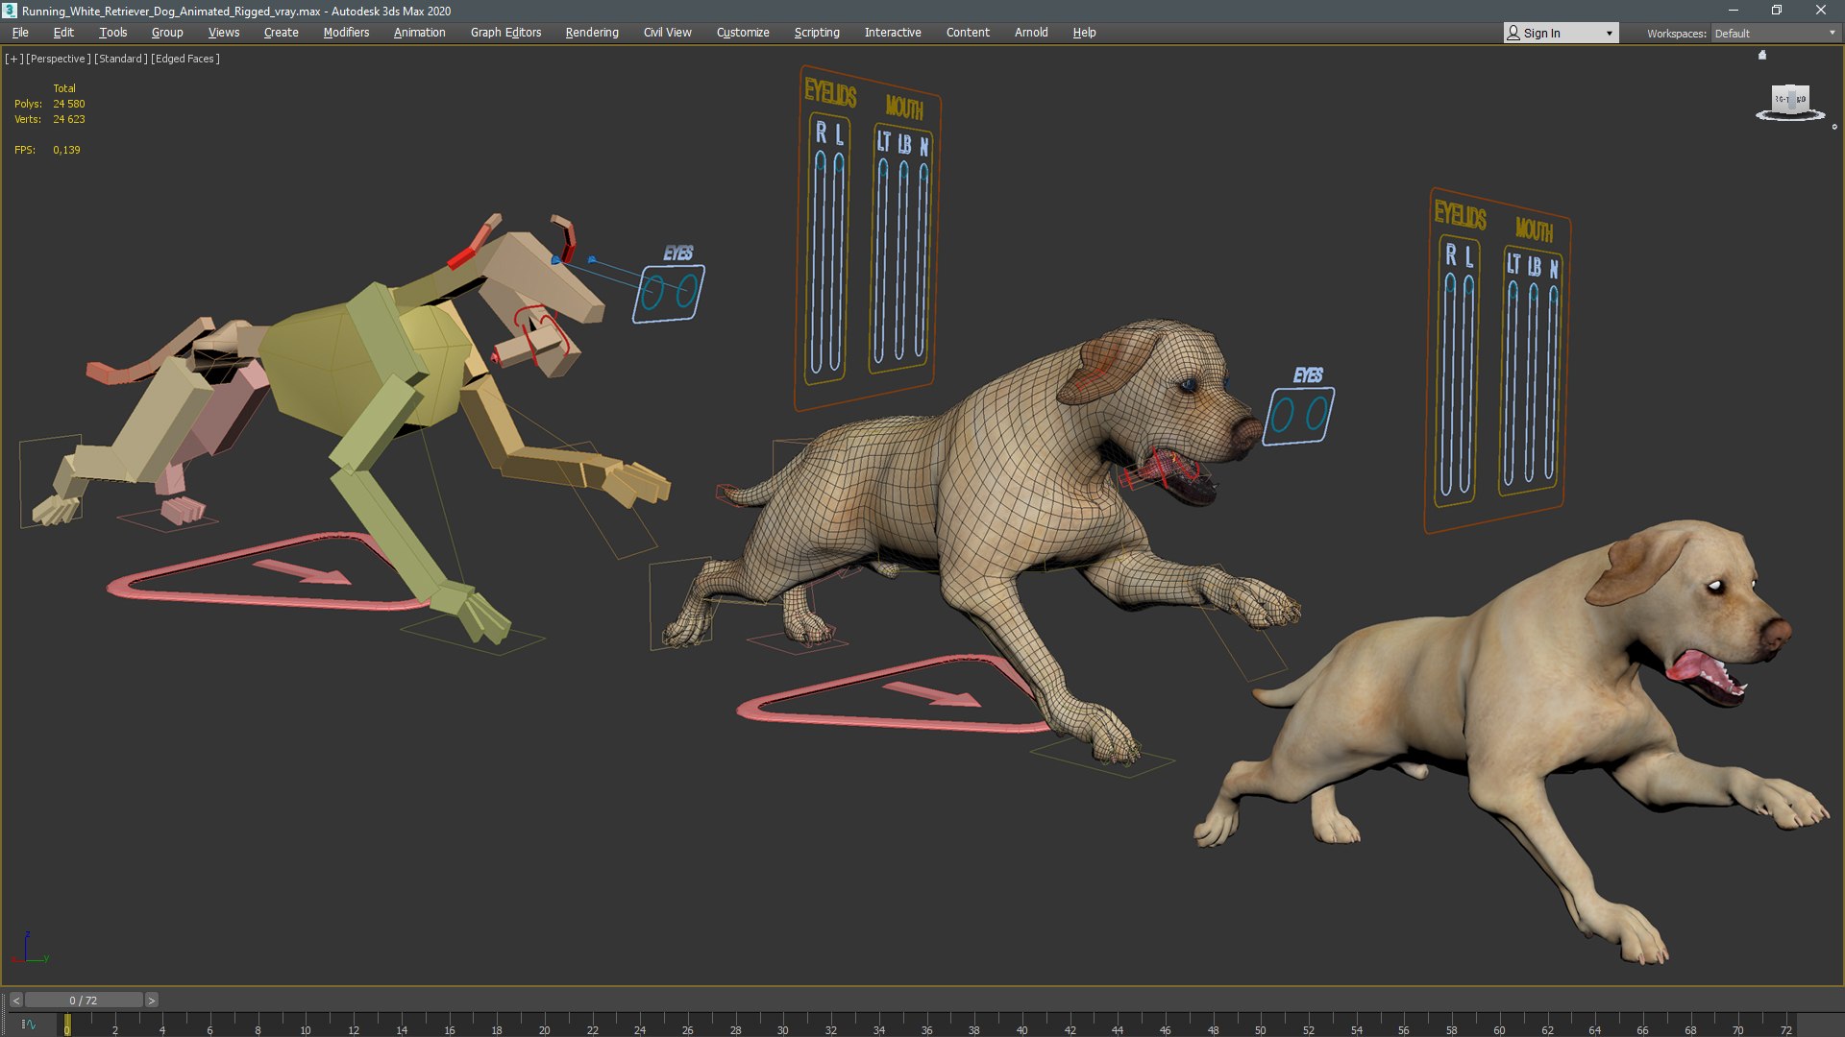Click the ViewCube home icon
The image size is (1845, 1037).
point(1762,55)
